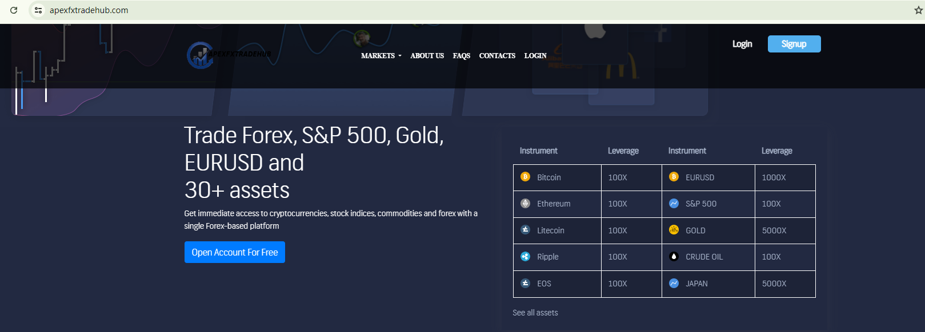Open the ABOUT US page
The height and width of the screenshot is (332, 925).
(x=427, y=56)
